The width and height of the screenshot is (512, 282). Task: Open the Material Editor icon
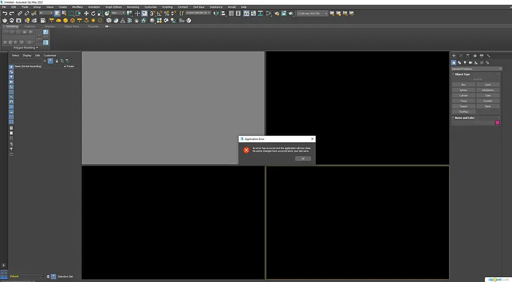coord(269,13)
